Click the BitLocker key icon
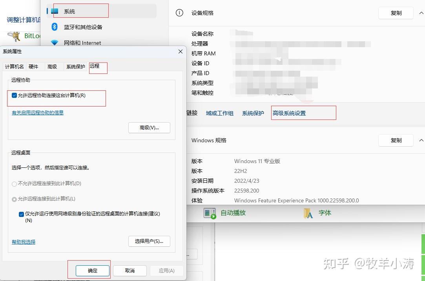 (15, 36)
